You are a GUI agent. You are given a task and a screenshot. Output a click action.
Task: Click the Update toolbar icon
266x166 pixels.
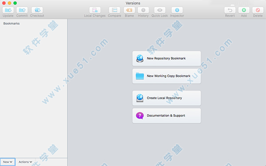pyautogui.click(x=8, y=10)
